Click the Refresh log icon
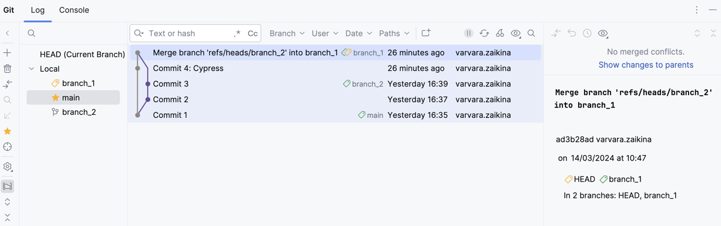 point(484,34)
